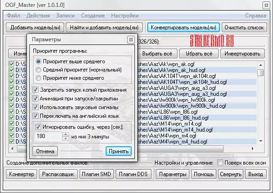The height and width of the screenshot is (193, 273).
Task: Toggle Переключать на английский язык checkbox
Action: coord(35,116)
